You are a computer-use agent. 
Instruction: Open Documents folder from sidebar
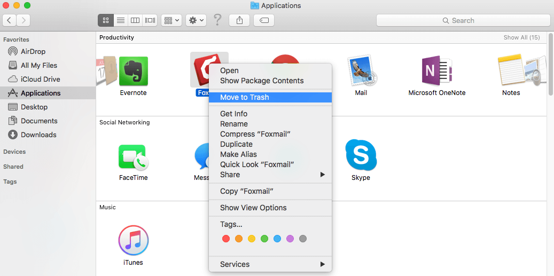click(32, 121)
